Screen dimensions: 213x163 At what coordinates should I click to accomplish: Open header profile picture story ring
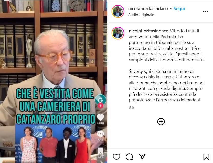coord(118,11)
